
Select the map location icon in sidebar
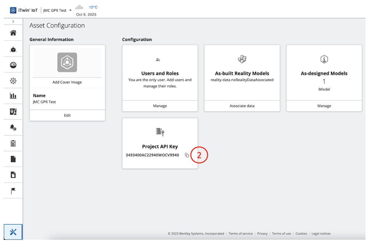[13, 112]
